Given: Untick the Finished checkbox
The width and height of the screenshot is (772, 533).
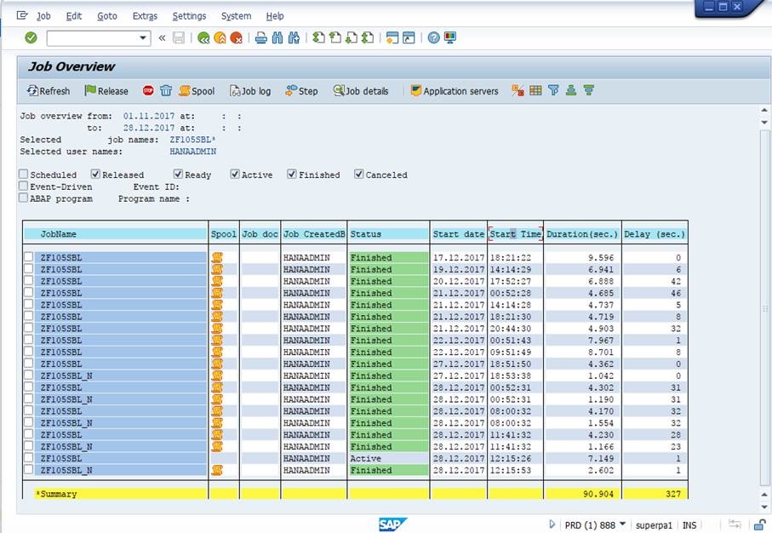Looking at the screenshot, I should click(292, 174).
